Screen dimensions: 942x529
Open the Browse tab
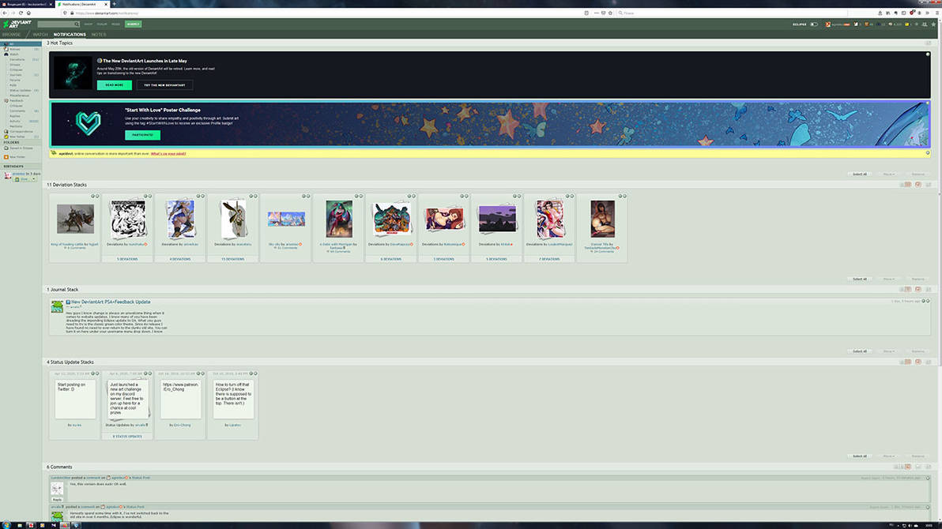click(x=11, y=34)
